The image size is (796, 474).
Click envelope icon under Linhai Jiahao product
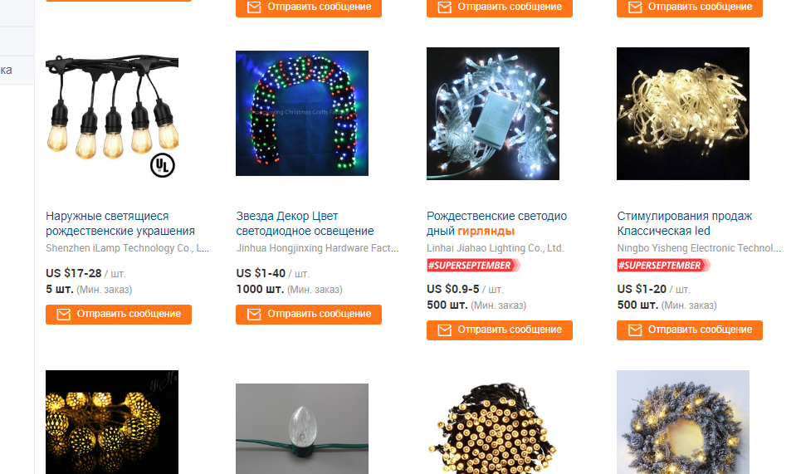pyautogui.click(x=444, y=330)
